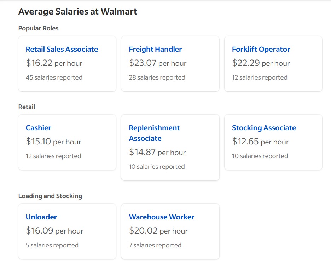View Stocking Associate salary page
Image resolution: width=331 pixels, height=270 pixels.
click(264, 128)
